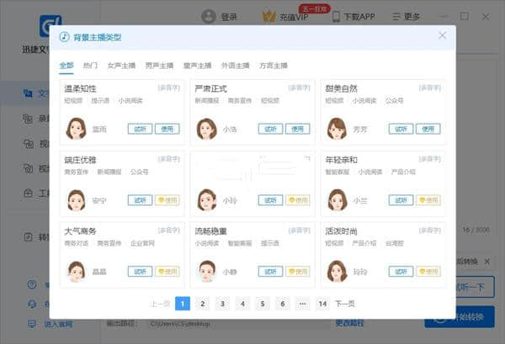Click the 玲玲 anchor avatar icon
Image resolution: width=505 pixels, height=344 pixels.
338,271
